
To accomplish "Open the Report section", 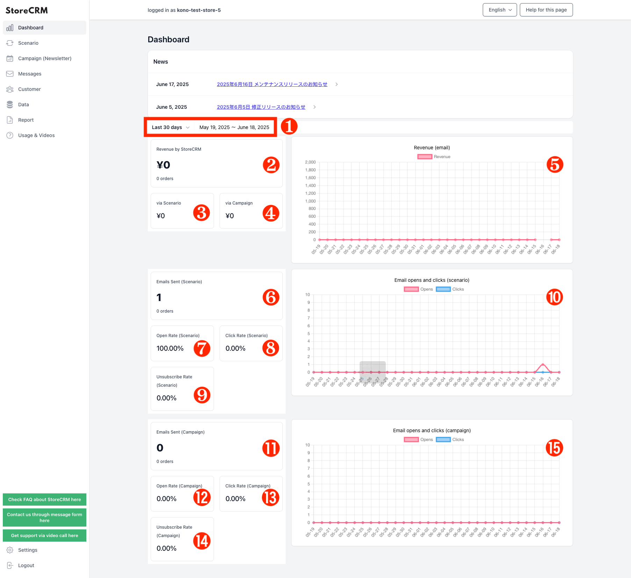I will pyautogui.click(x=44, y=120).
